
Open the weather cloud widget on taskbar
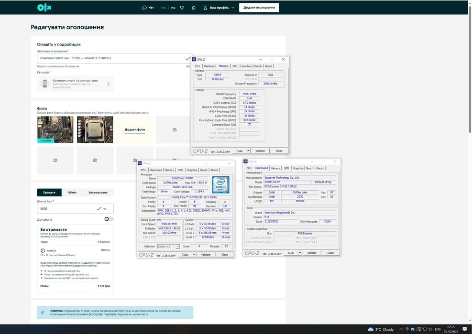coord(381,329)
